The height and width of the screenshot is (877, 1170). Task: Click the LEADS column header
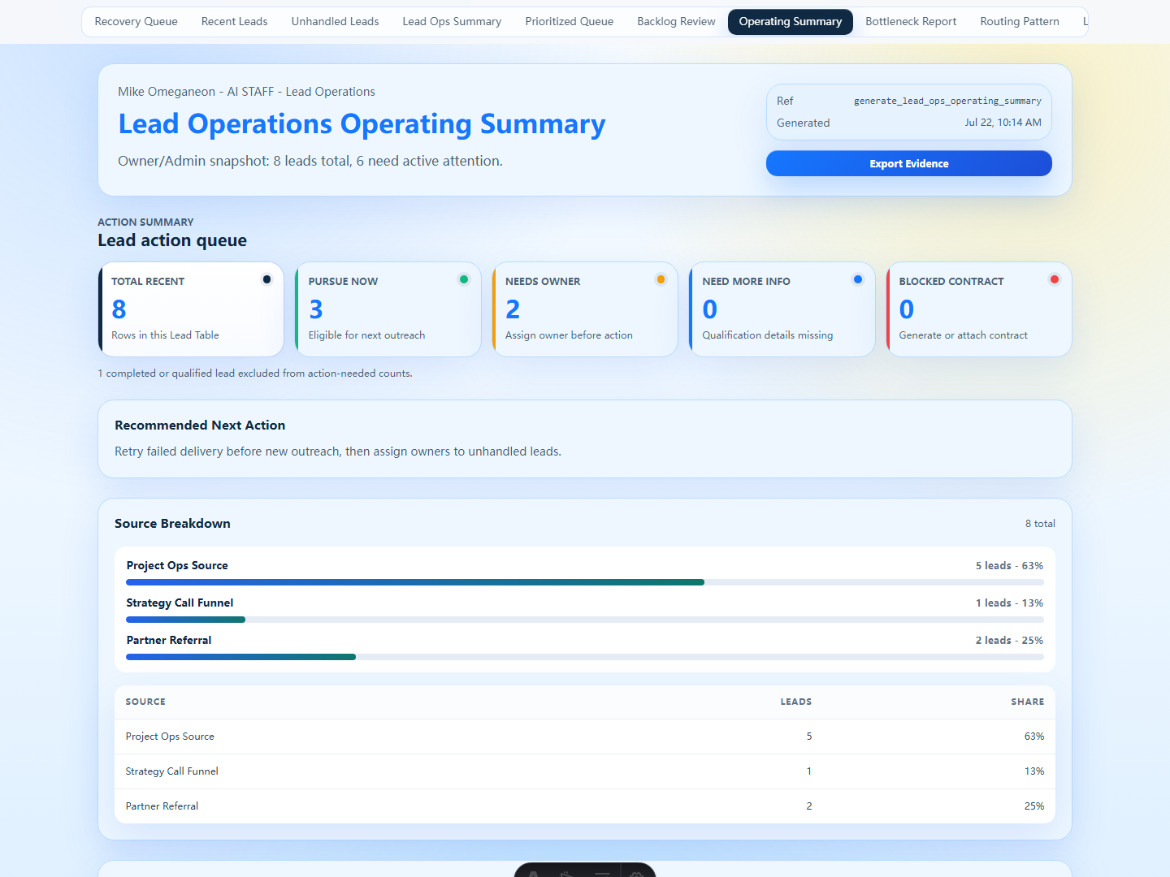[796, 702]
